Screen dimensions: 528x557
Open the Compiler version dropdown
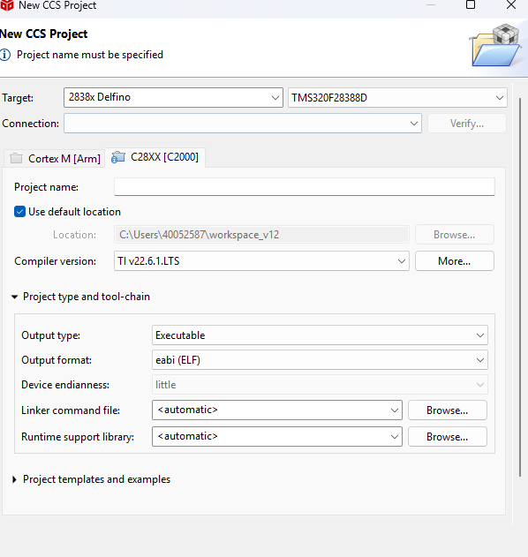click(x=261, y=261)
